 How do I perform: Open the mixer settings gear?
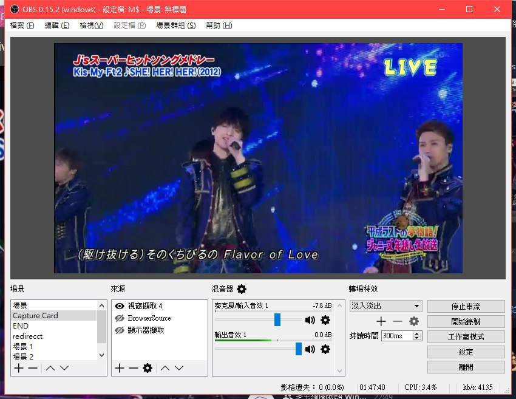click(242, 289)
